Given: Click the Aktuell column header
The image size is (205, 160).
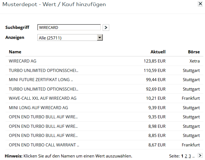Looking at the screenshot, I should pos(158,52).
